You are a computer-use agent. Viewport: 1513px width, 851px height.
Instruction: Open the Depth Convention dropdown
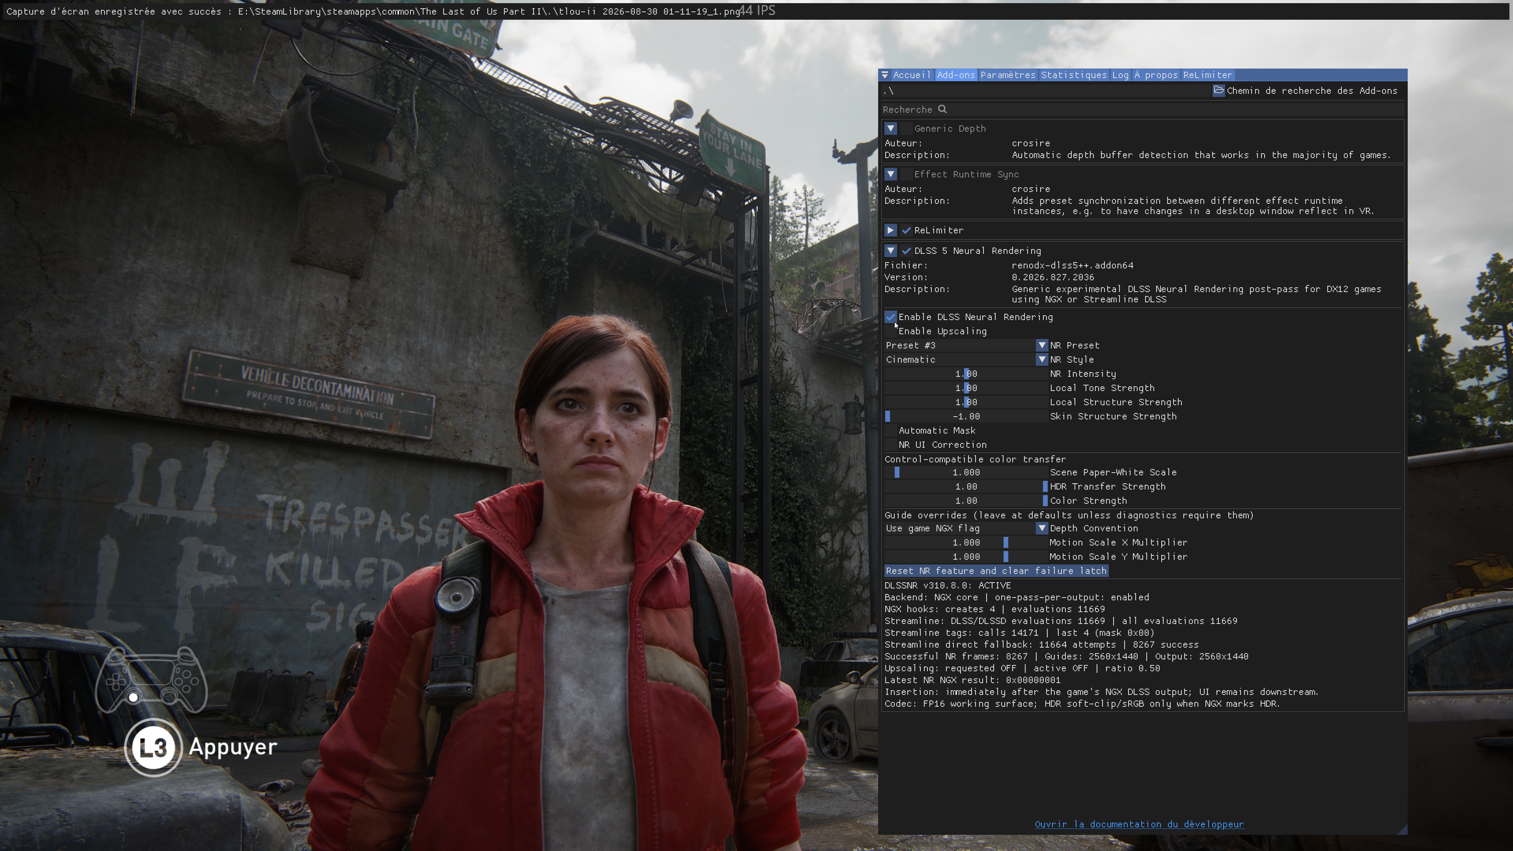pyautogui.click(x=966, y=529)
